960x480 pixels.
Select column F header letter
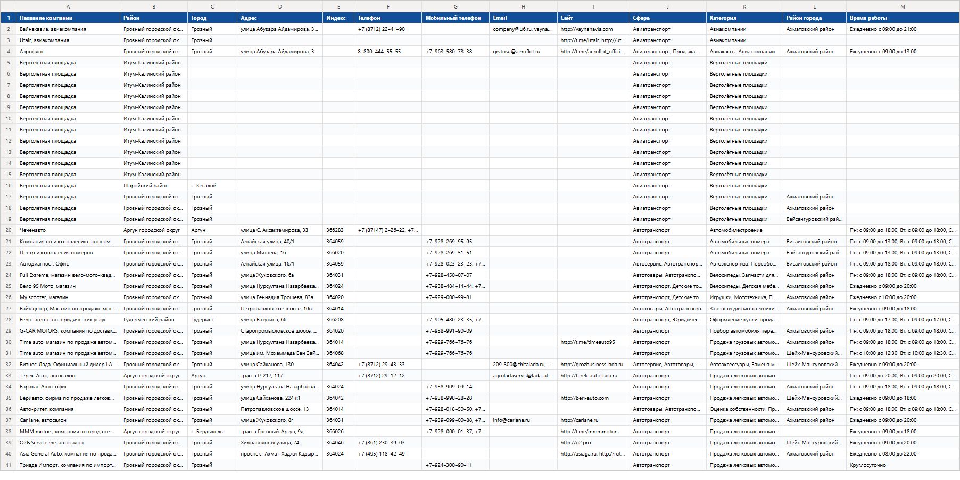[388, 6]
